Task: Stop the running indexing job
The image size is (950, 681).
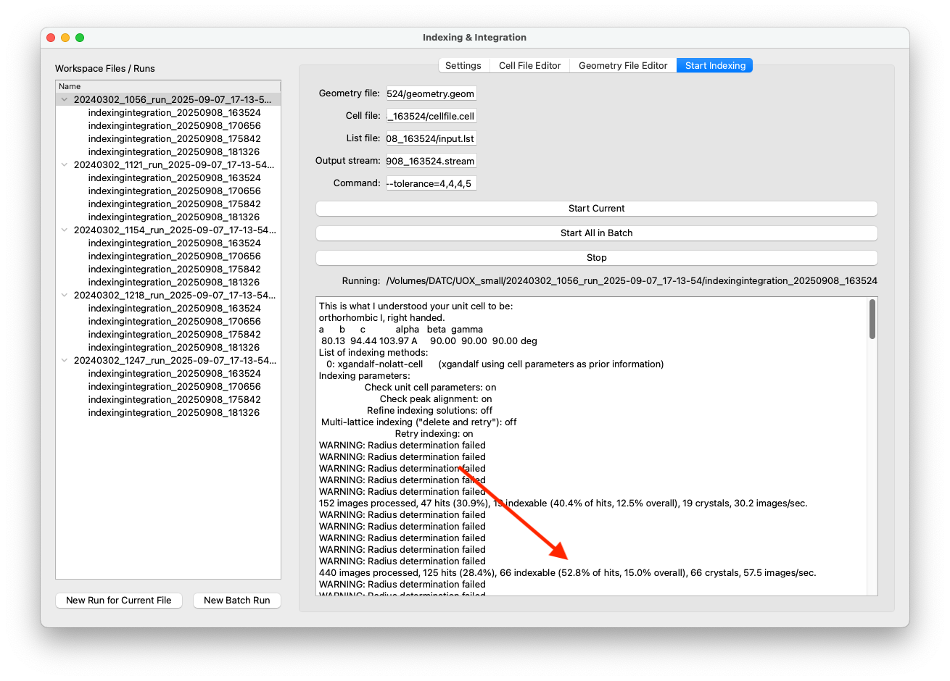Action: tap(596, 257)
